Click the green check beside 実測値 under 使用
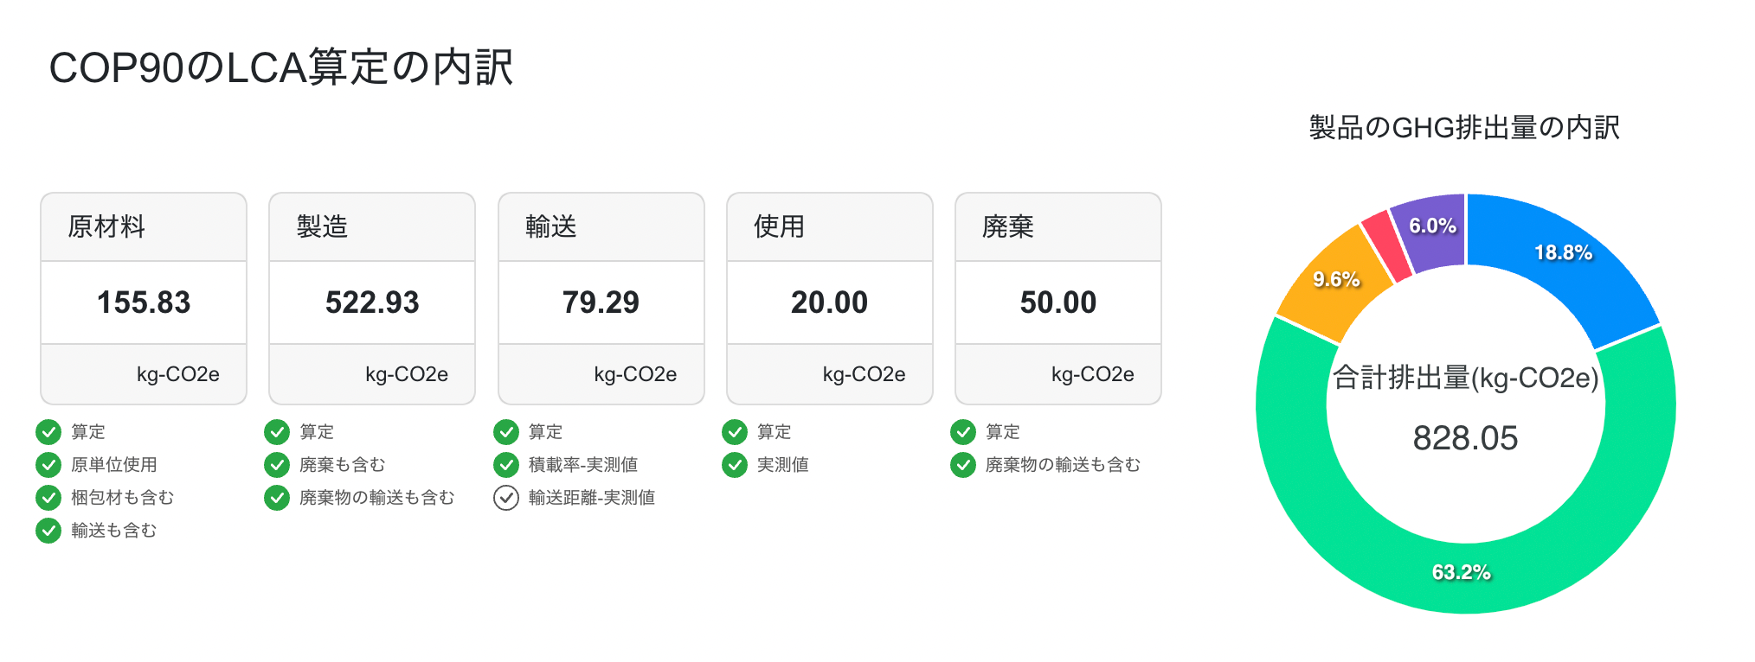Image resolution: width=1755 pixels, height=662 pixels. [x=735, y=465]
